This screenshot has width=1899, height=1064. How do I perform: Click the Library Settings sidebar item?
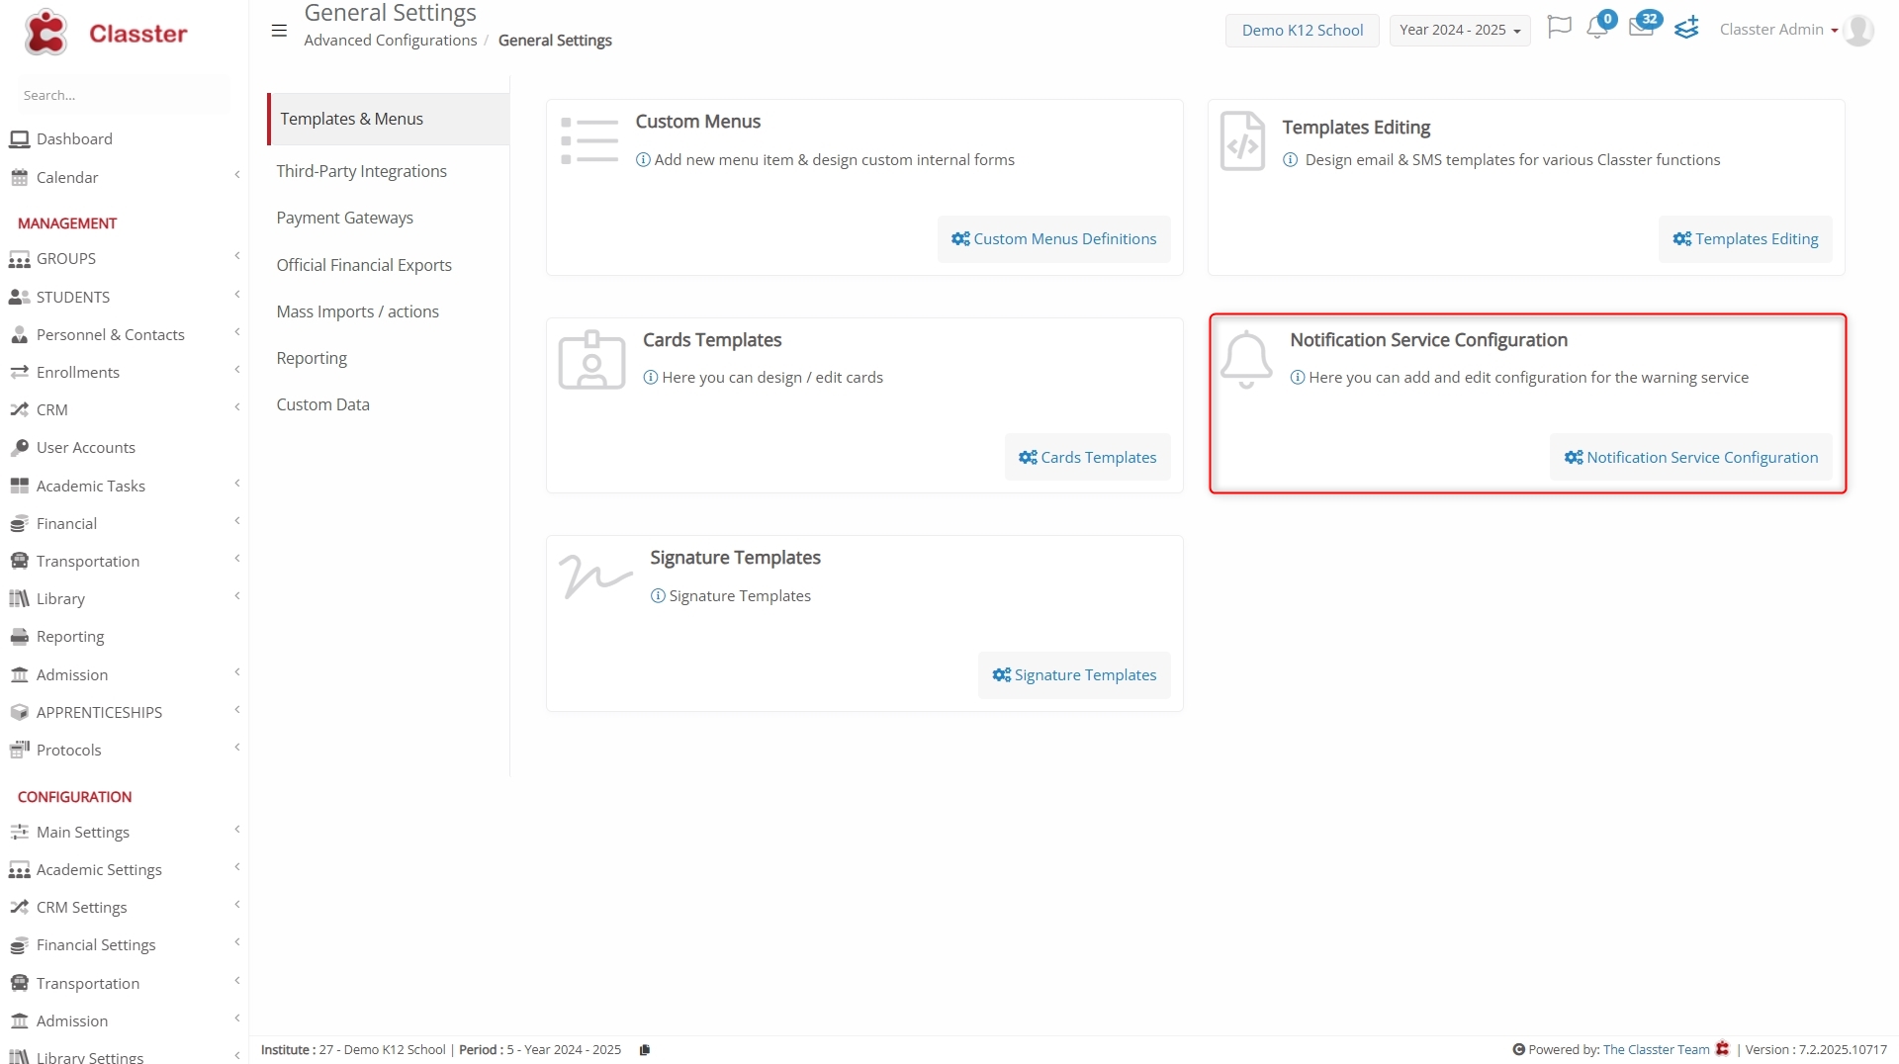[x=90, y=1057]
